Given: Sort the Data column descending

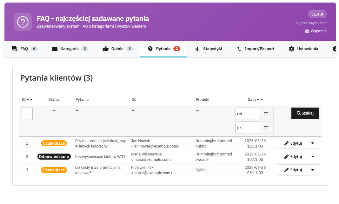Looking at the screenshot, I should click(258, 100).
